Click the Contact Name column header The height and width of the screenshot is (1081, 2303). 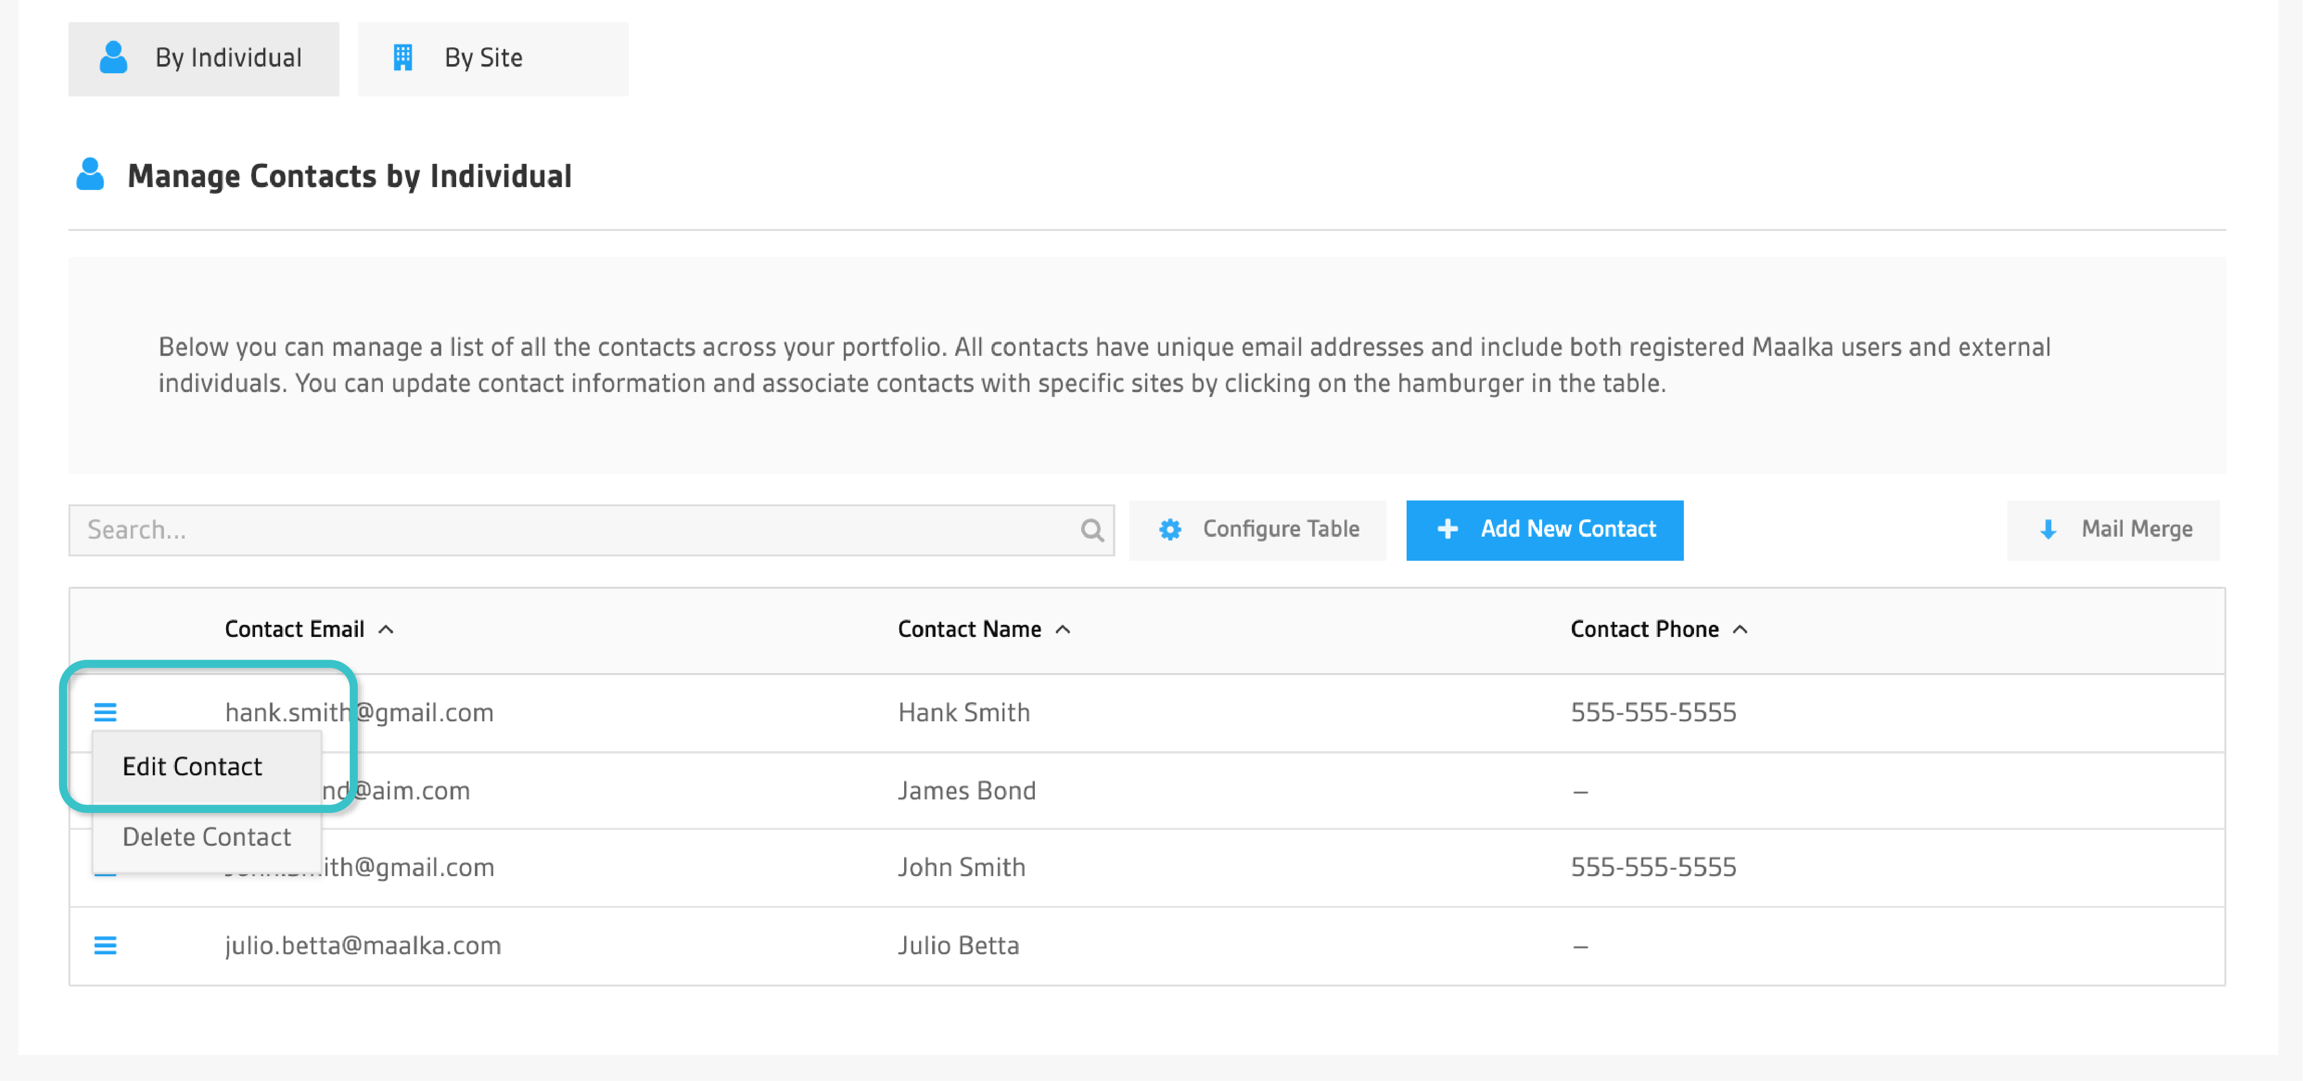pos(969,630)
